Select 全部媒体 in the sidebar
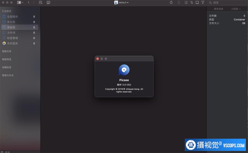This screenshot has width=248, height=153. tap(20, 17)
